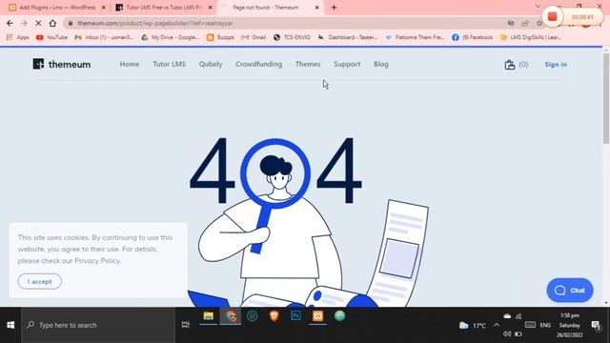Open the browser home page icon
The width and height of the screenshot is (610, 343).
[x=52, y=23]
